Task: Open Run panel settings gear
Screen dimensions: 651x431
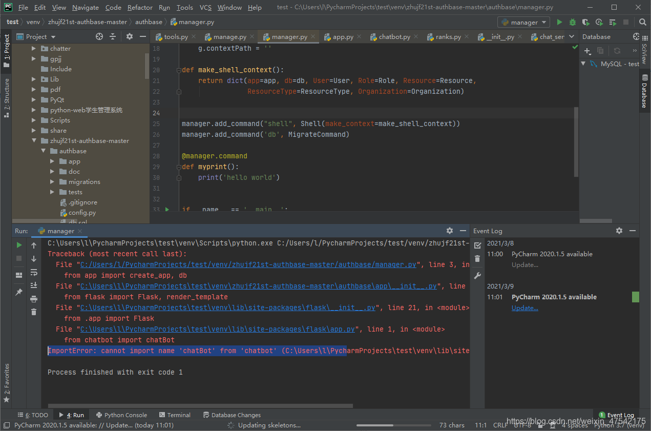Action: (x=450, y=231)
